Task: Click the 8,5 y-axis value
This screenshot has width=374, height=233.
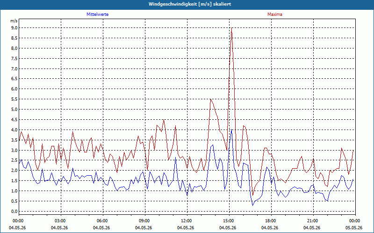Action: point(14,38)
